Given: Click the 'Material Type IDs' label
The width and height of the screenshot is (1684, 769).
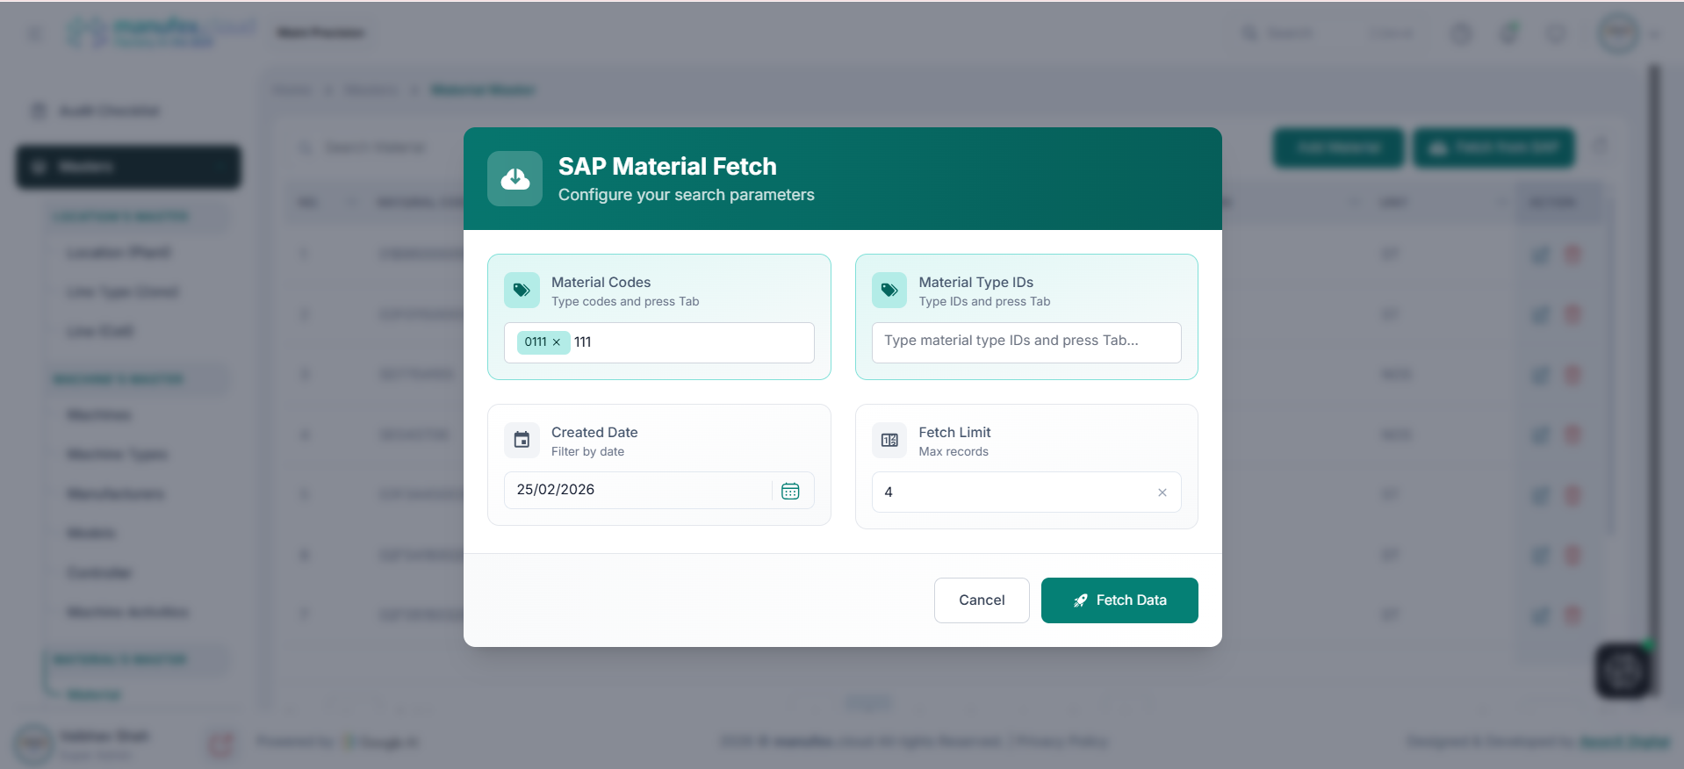Looking at the screenshot, I should click(975, 282).
